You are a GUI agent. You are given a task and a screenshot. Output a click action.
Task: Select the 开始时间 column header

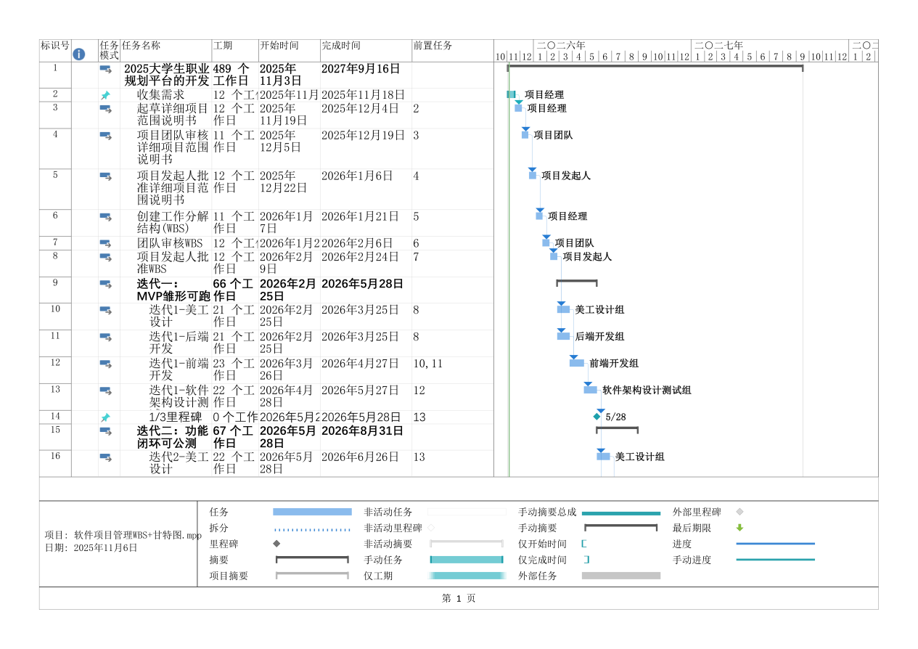(290, 51)
